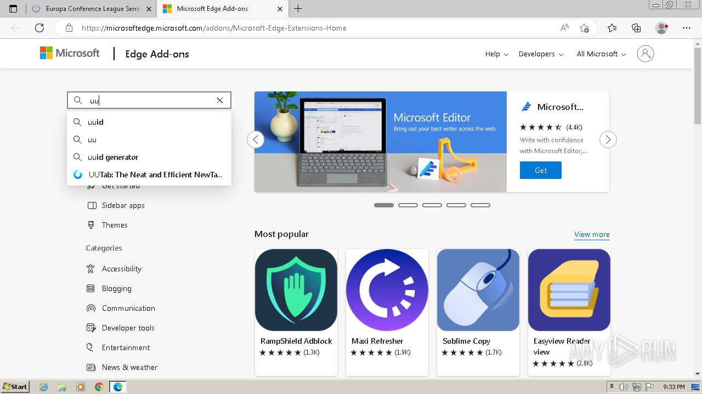Click Edge Add-ons title link
The height and width of the screenshot is (394, 702).
point(157,54)
